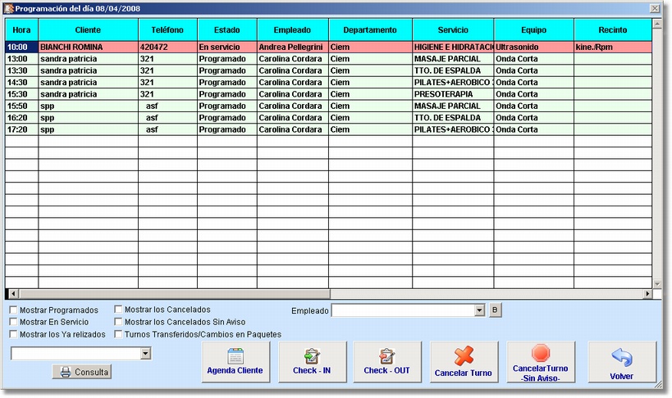
Task: Select the 15:50 hour cell
Action: [21, 106]
